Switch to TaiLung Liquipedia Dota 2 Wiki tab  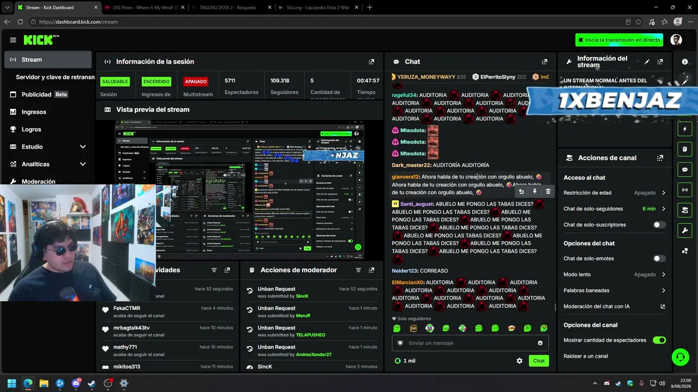pyautogui.click(x=317, y=8)
